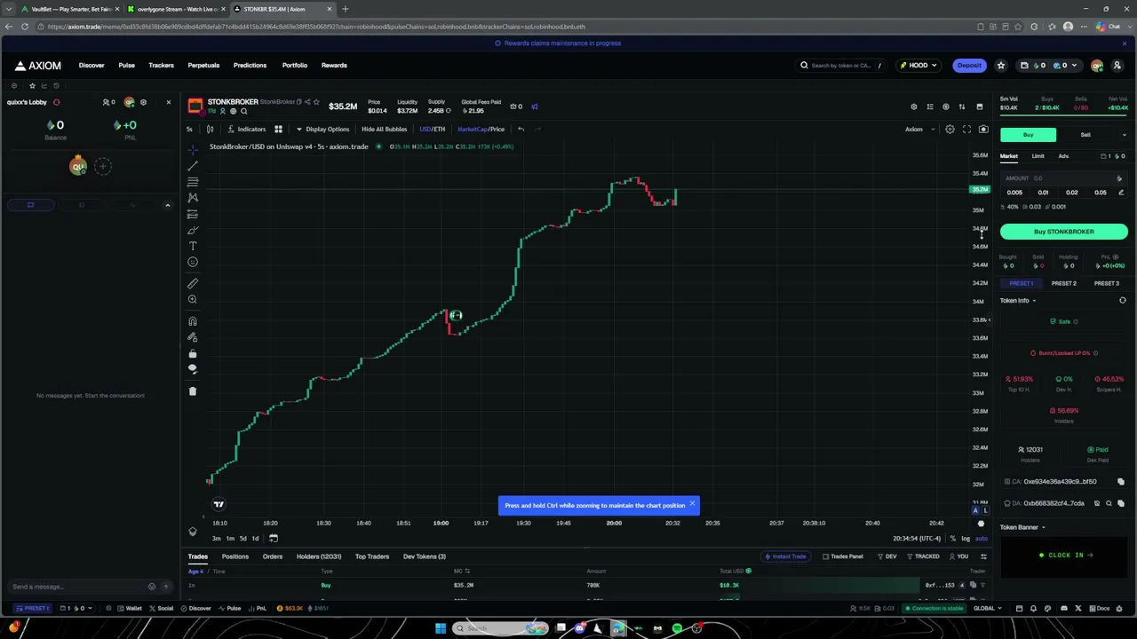Image resolution: width=1137 pixels, height=639 pixels.
Task: Expand the Token Banner section
Action: pyautogui.click(x=1022, y=527)
